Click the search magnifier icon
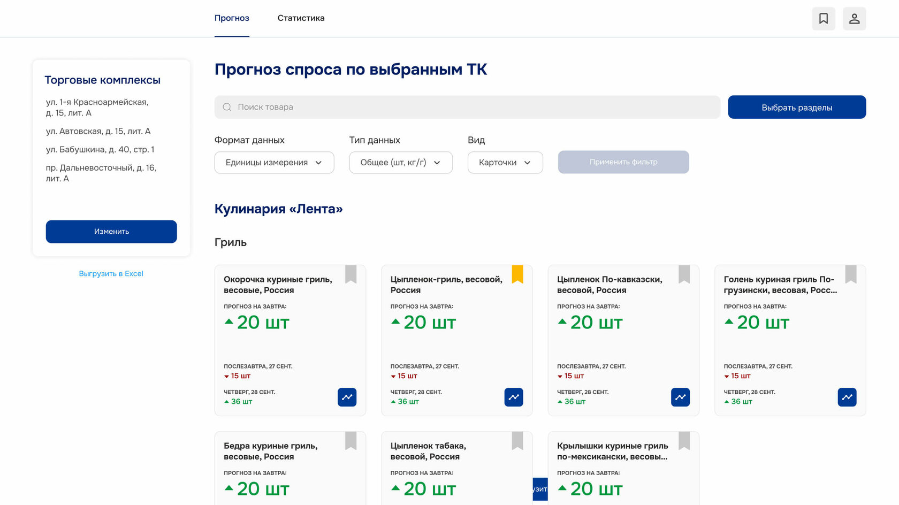The image size is (899, 505). point(227,107)
